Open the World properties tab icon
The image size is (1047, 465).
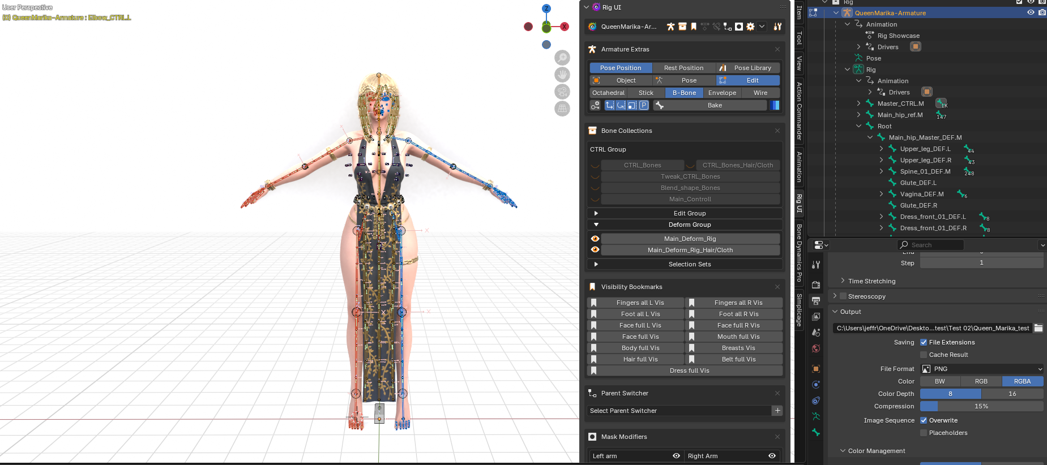[816, 348]
